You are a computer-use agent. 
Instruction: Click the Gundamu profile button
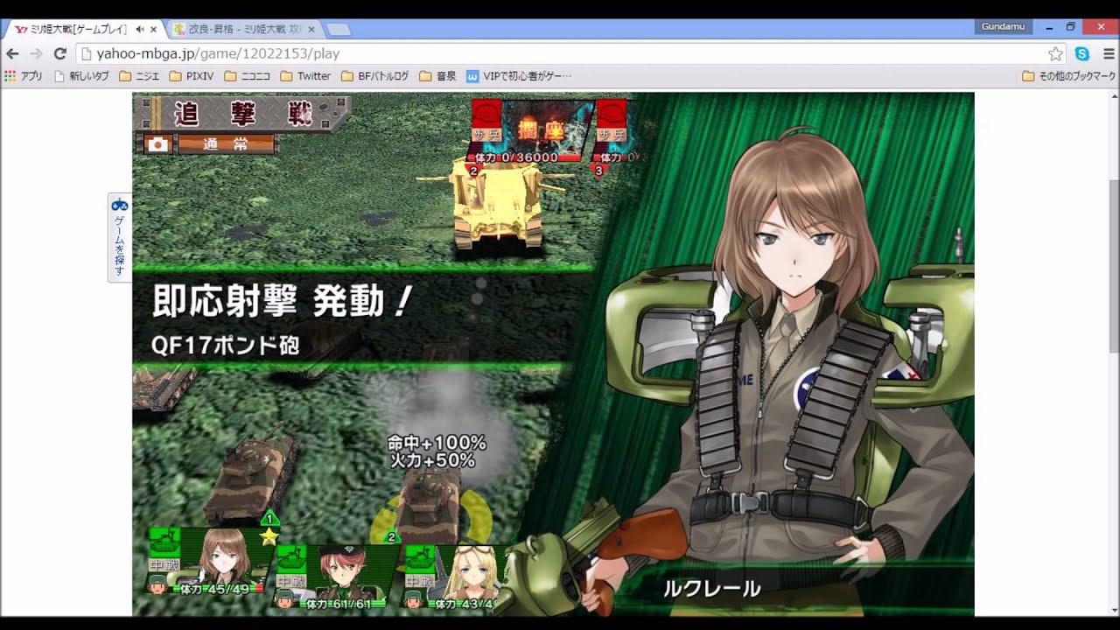[x=1003, y=26]
